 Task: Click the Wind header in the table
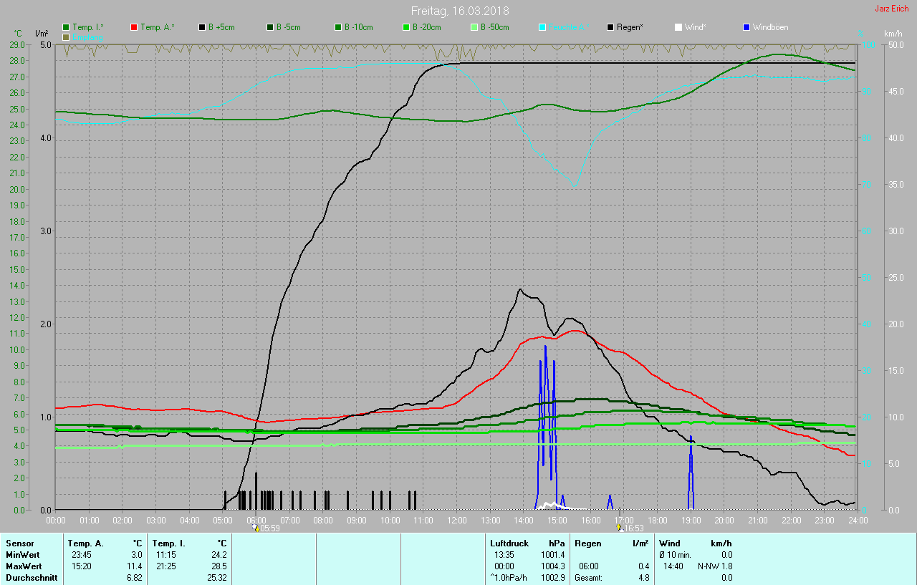coord(670,543)
